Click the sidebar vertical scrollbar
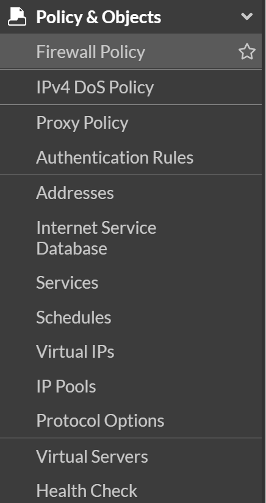This screenshot has width=266, height=503. tap(264, 251)
